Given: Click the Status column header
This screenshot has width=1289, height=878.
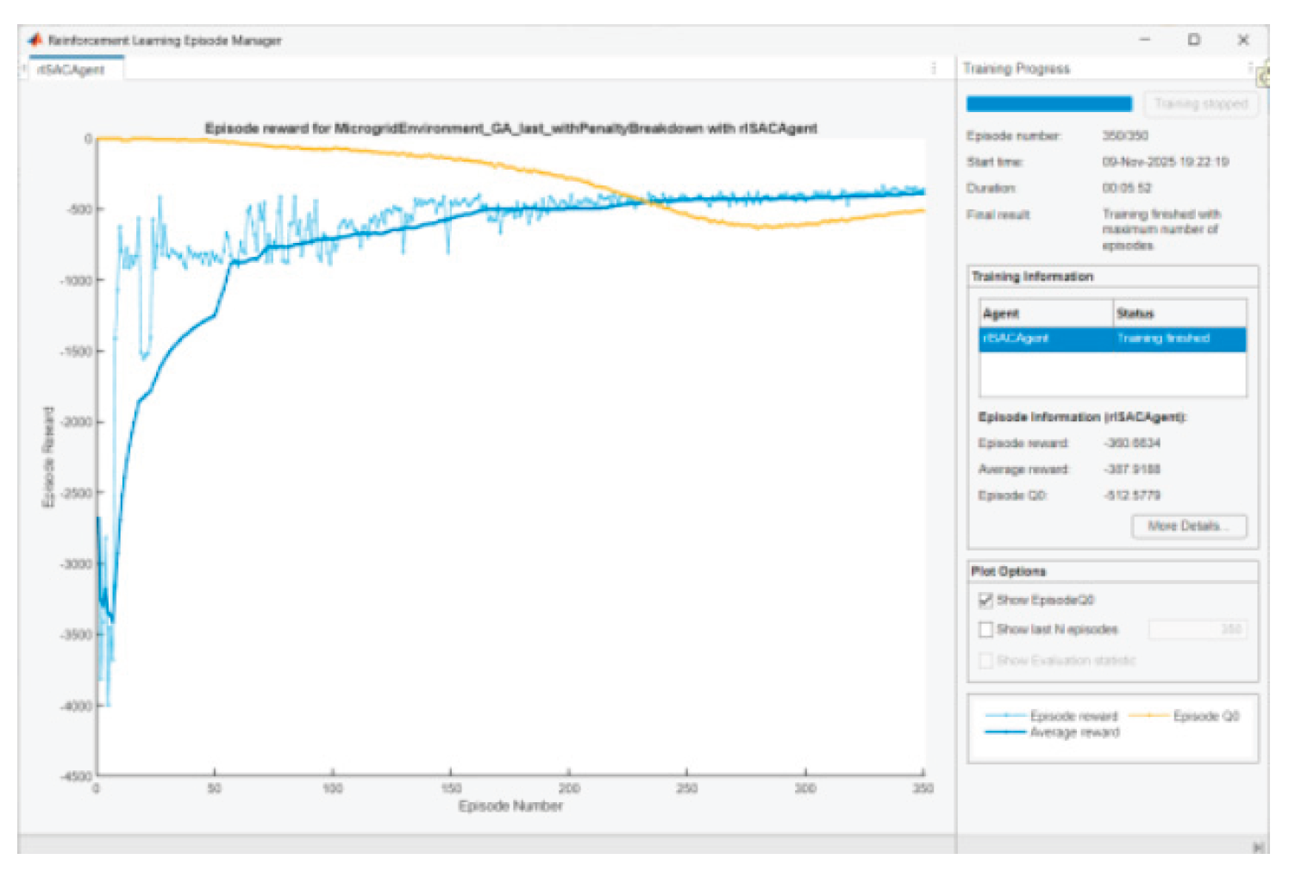Looking at the screenshot, I should (1178, 314).
